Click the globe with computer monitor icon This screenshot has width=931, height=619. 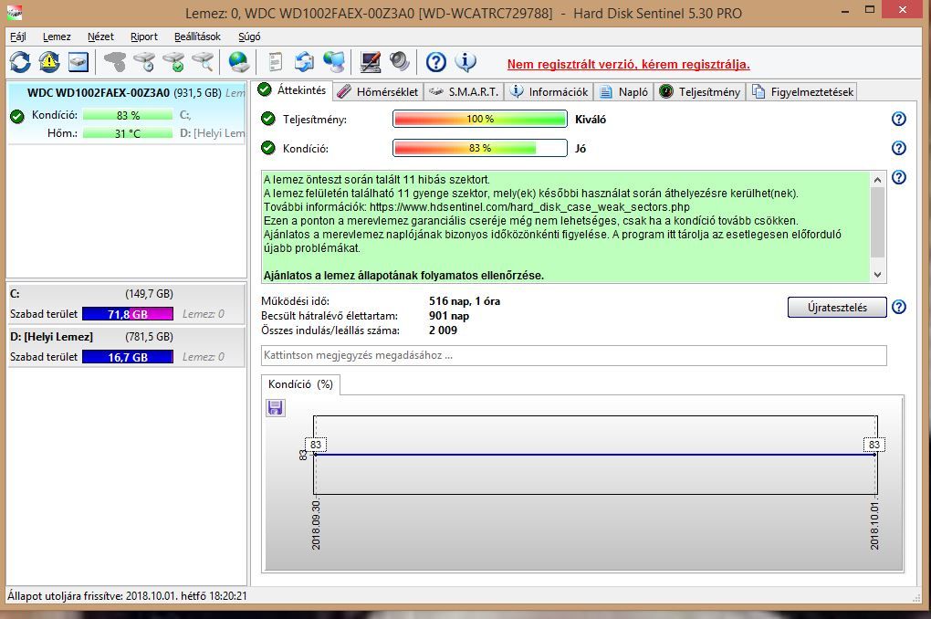pyautogui.click(x=334, y=62)
